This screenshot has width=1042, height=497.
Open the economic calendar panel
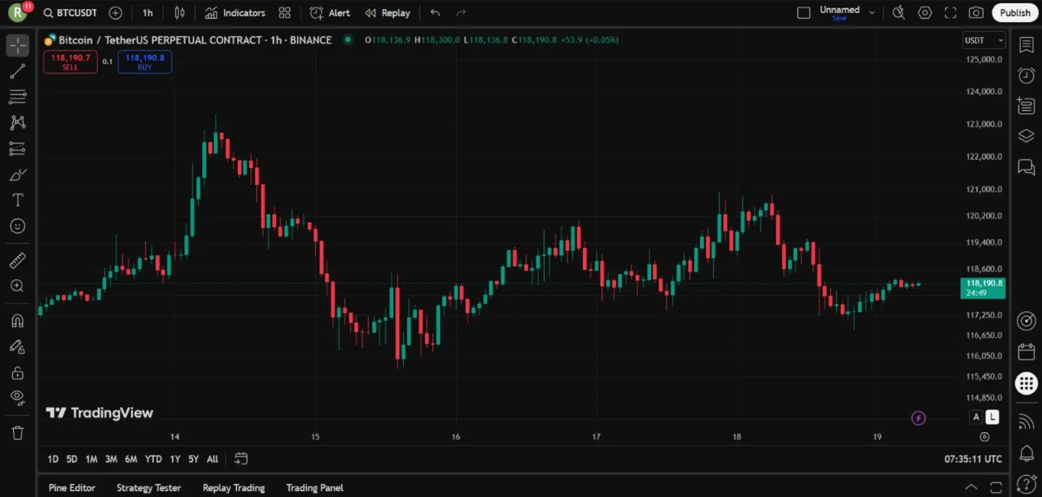coord(1026,352)
